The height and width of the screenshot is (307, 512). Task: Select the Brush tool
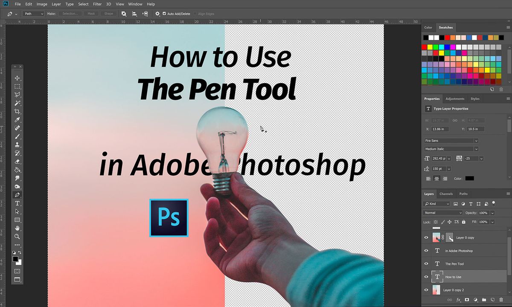pyautogui.click(x=17, y=136)
